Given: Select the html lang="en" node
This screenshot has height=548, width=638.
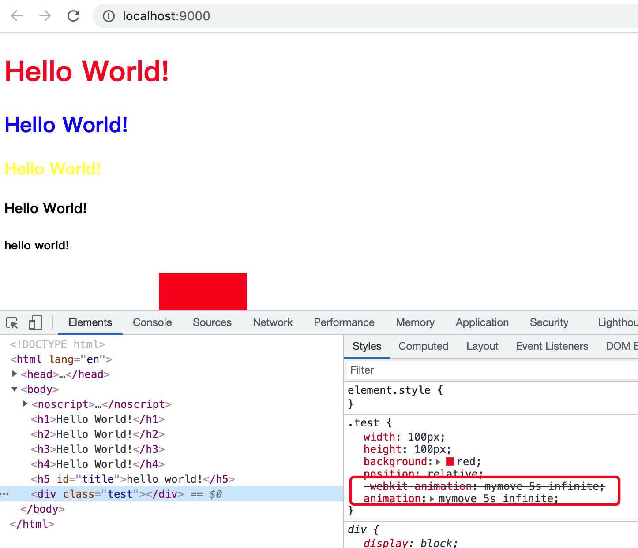Looking at the screenshot, I should [x=61, y=359].
